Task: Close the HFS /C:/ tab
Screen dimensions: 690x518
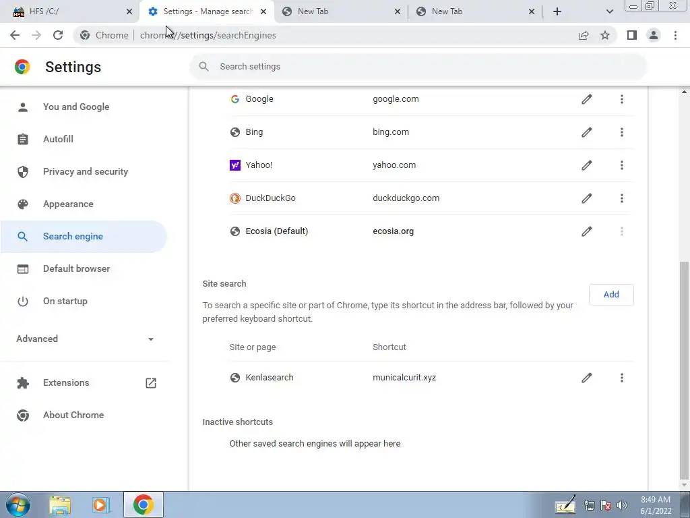Action: tap(129, 12)
